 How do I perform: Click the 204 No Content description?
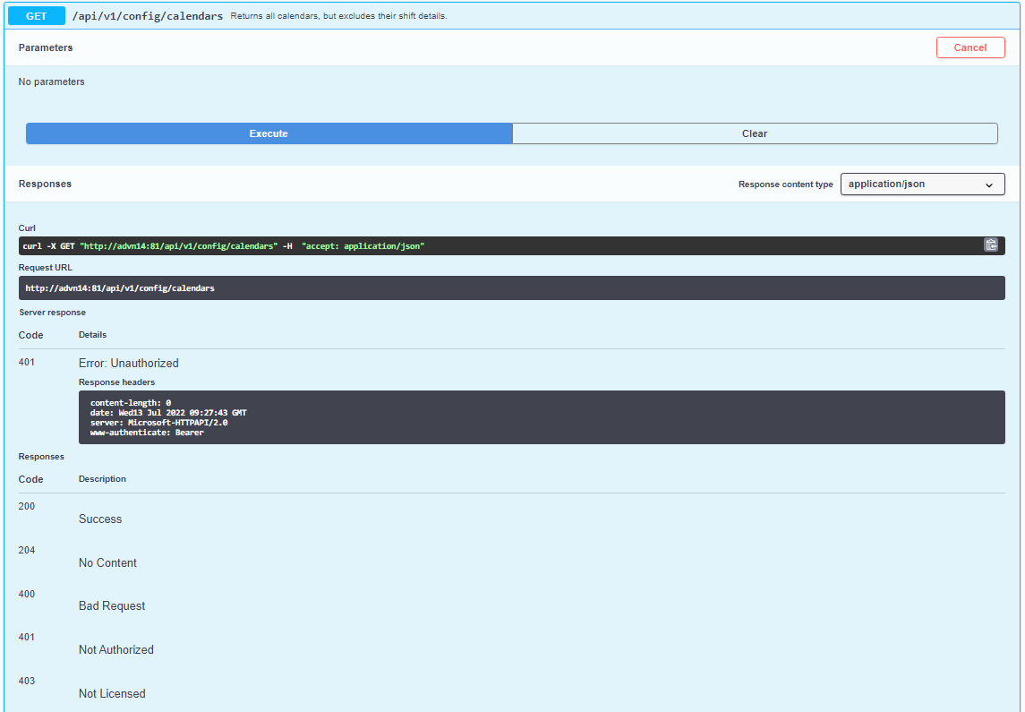[x=107, y=562]
